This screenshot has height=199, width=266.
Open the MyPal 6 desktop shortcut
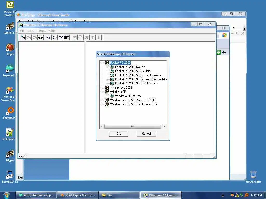pyautogui.click(x=10, y=28)
